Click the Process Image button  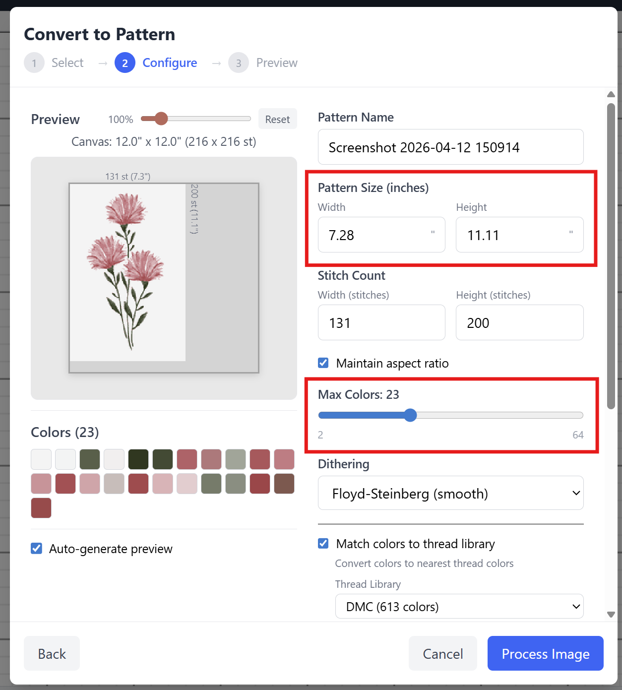pos(545,654)
